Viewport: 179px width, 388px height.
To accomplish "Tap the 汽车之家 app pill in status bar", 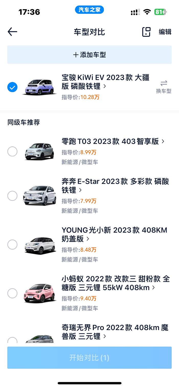I will click(x=89, y=10).
